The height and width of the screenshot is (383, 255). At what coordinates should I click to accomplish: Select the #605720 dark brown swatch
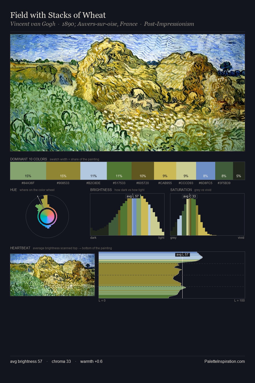tap(143, 171)
